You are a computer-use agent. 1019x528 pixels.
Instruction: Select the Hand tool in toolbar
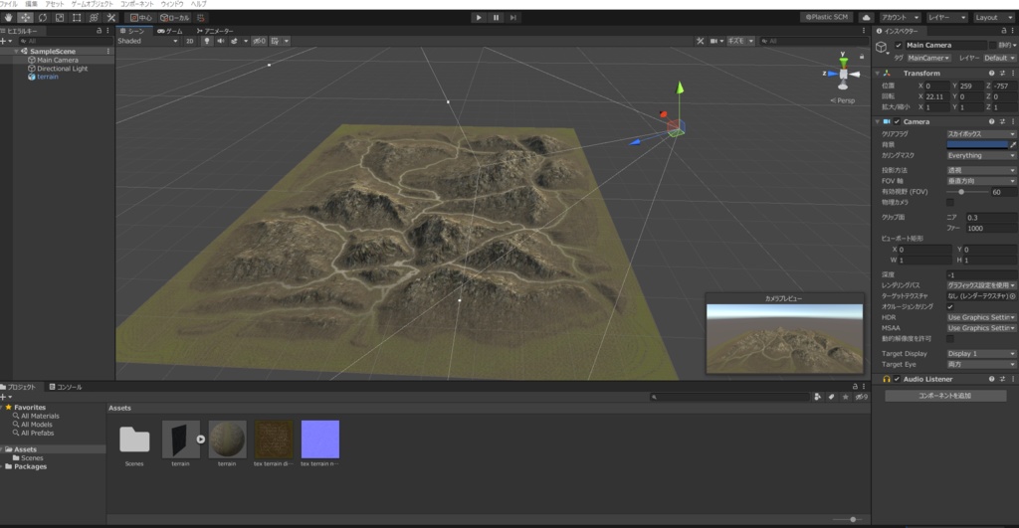click(8, 18)
